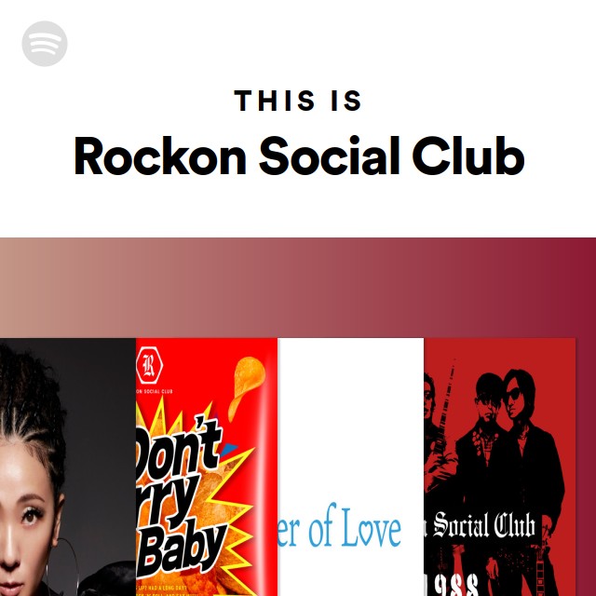Select the "Rockon Social Club" title

tap(299, 156)
